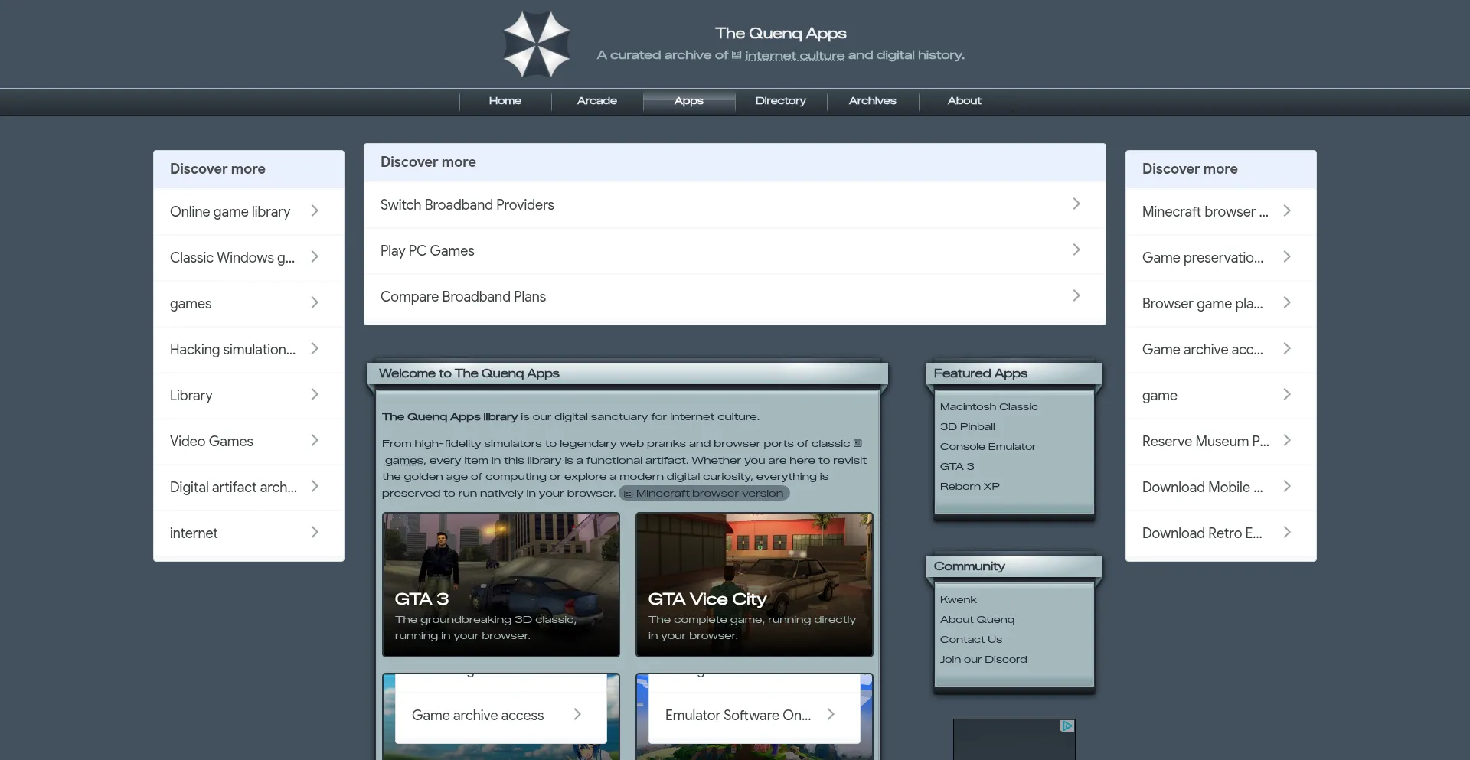Click the 'Minecraft browser version' tag
Viewport: 1470px width, 760px height.
click(704, 494)
